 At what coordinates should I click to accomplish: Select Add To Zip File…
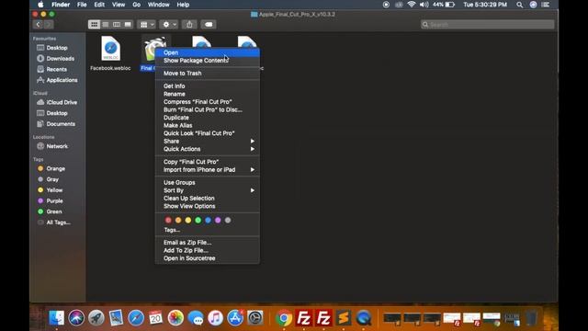click(208, 250)
